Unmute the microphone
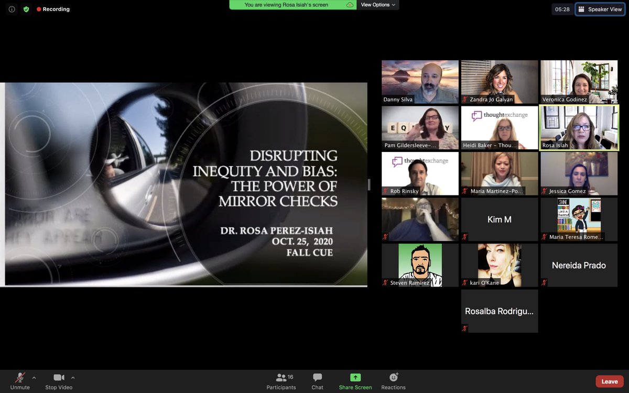Viewport: 629px width, 393px height. click(x=20, y=381)
